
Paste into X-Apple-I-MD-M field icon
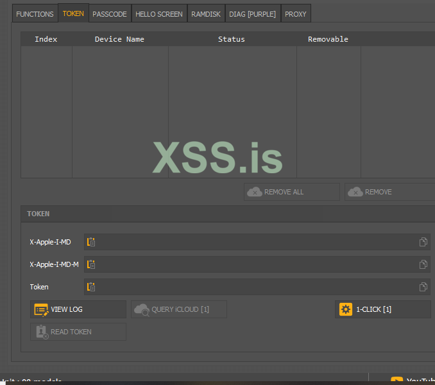91,264
